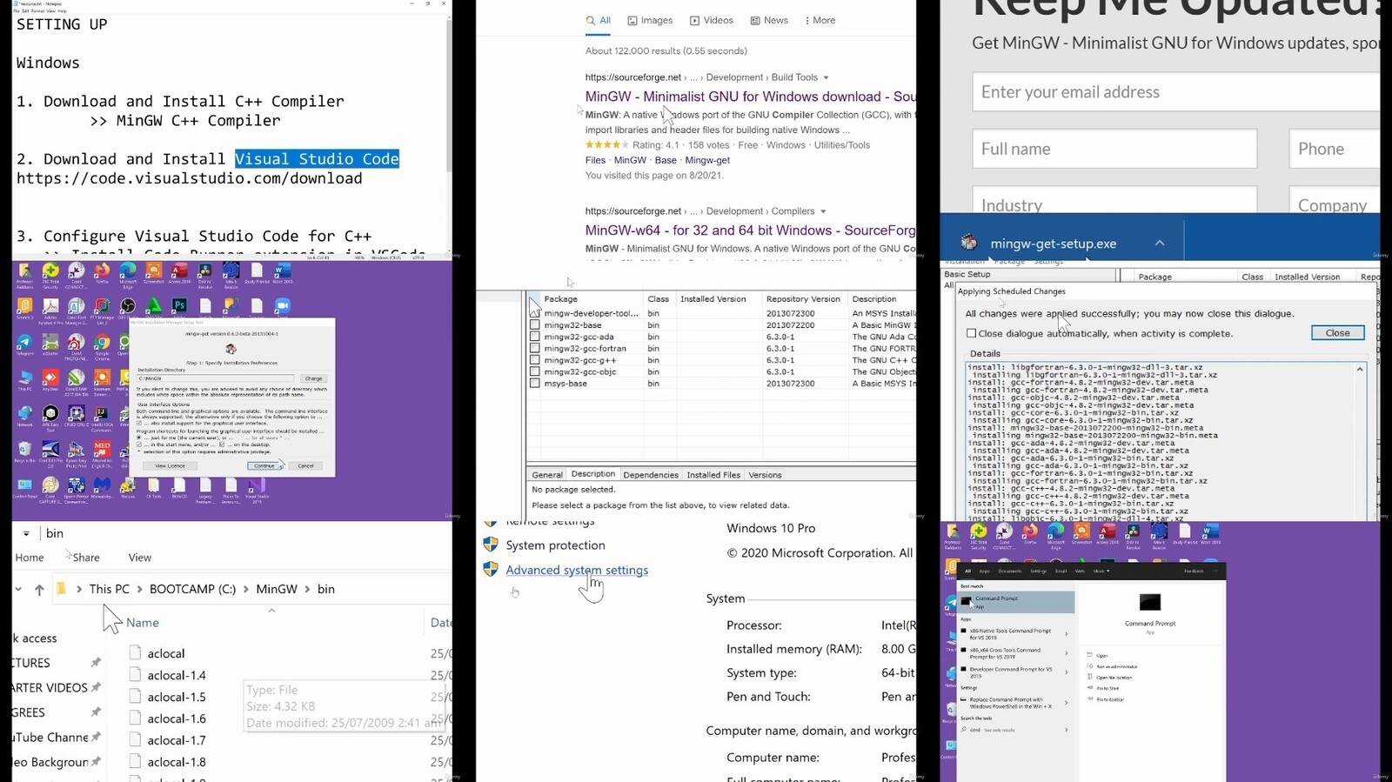Click the search icon beside cmd web results
This screenshot has width=1392, height=782.
pos(964,730)
